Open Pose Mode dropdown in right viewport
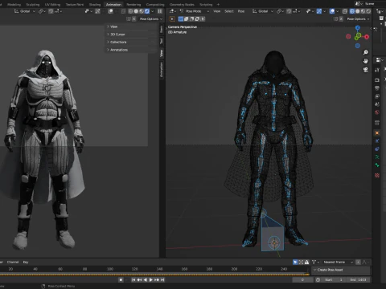 pyautogui.click(x=195, y=11)
